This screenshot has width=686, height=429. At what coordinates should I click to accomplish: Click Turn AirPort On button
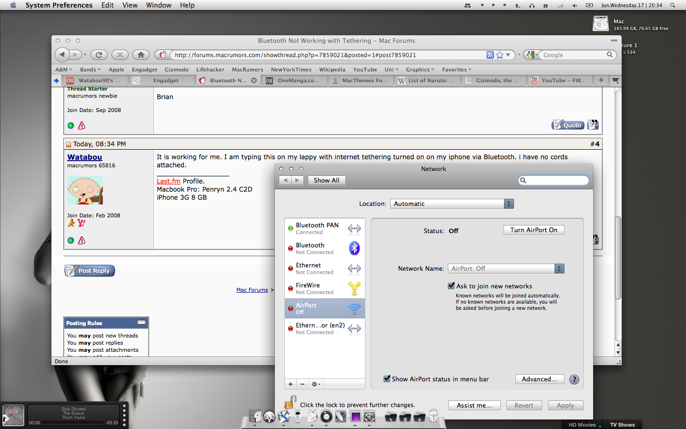click(534, 230)
